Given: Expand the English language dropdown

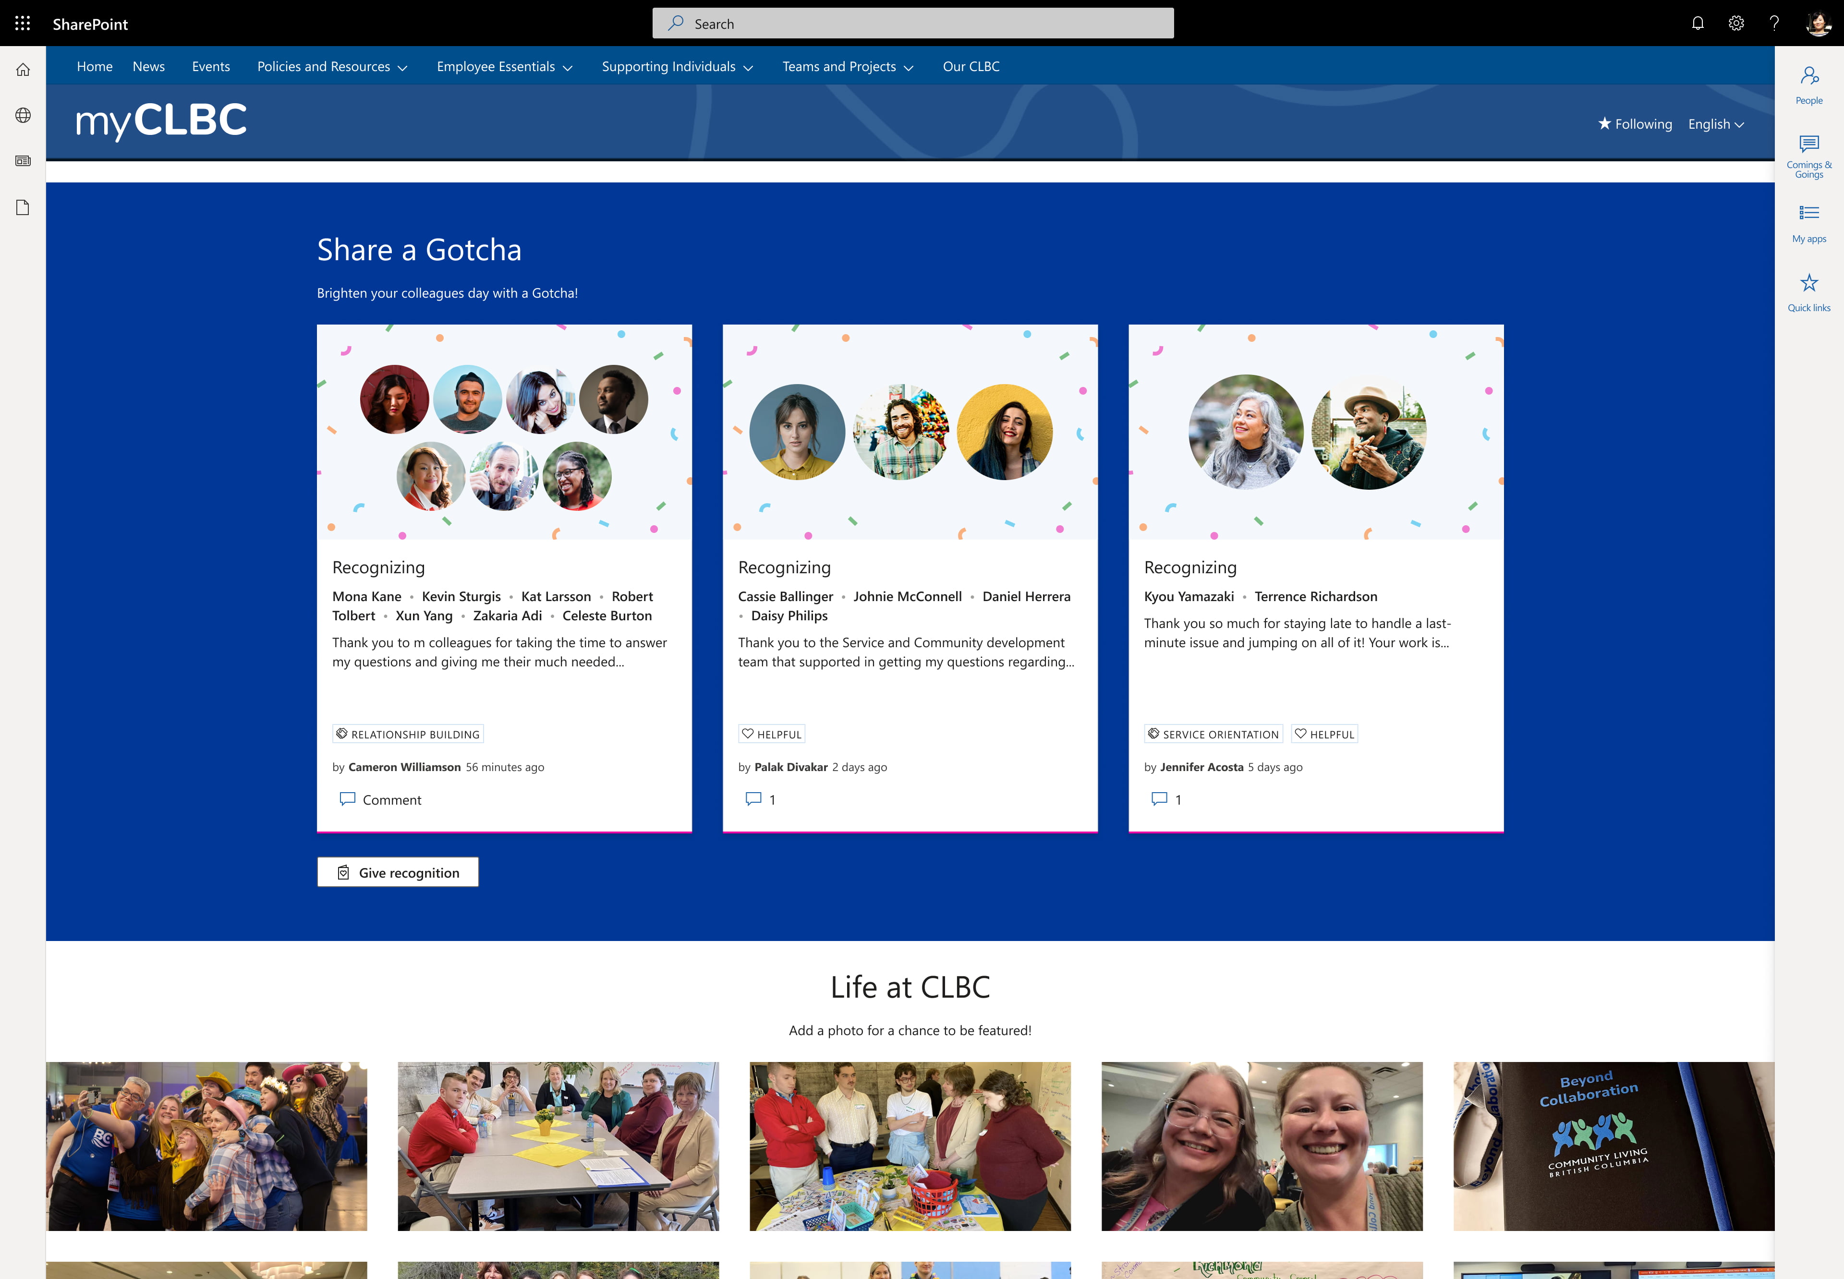Looking at the screenshot, I should click(1715, 123).
